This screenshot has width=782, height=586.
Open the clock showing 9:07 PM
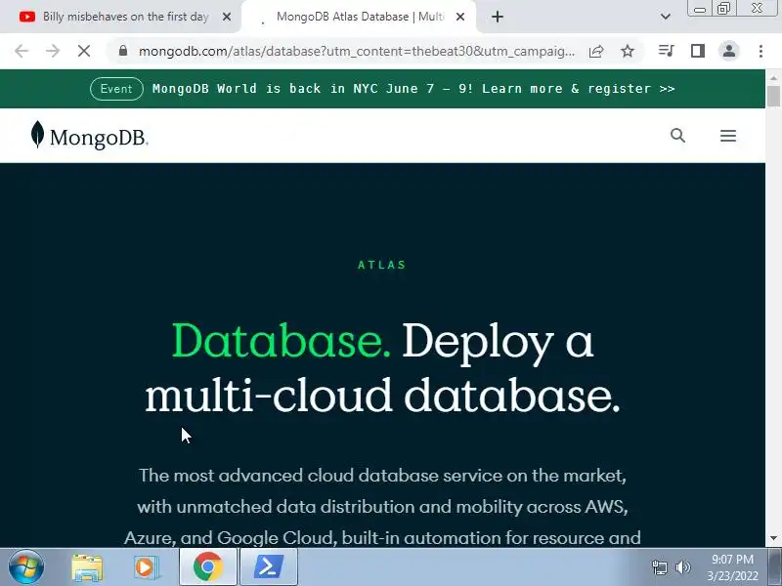click(732, 560)
